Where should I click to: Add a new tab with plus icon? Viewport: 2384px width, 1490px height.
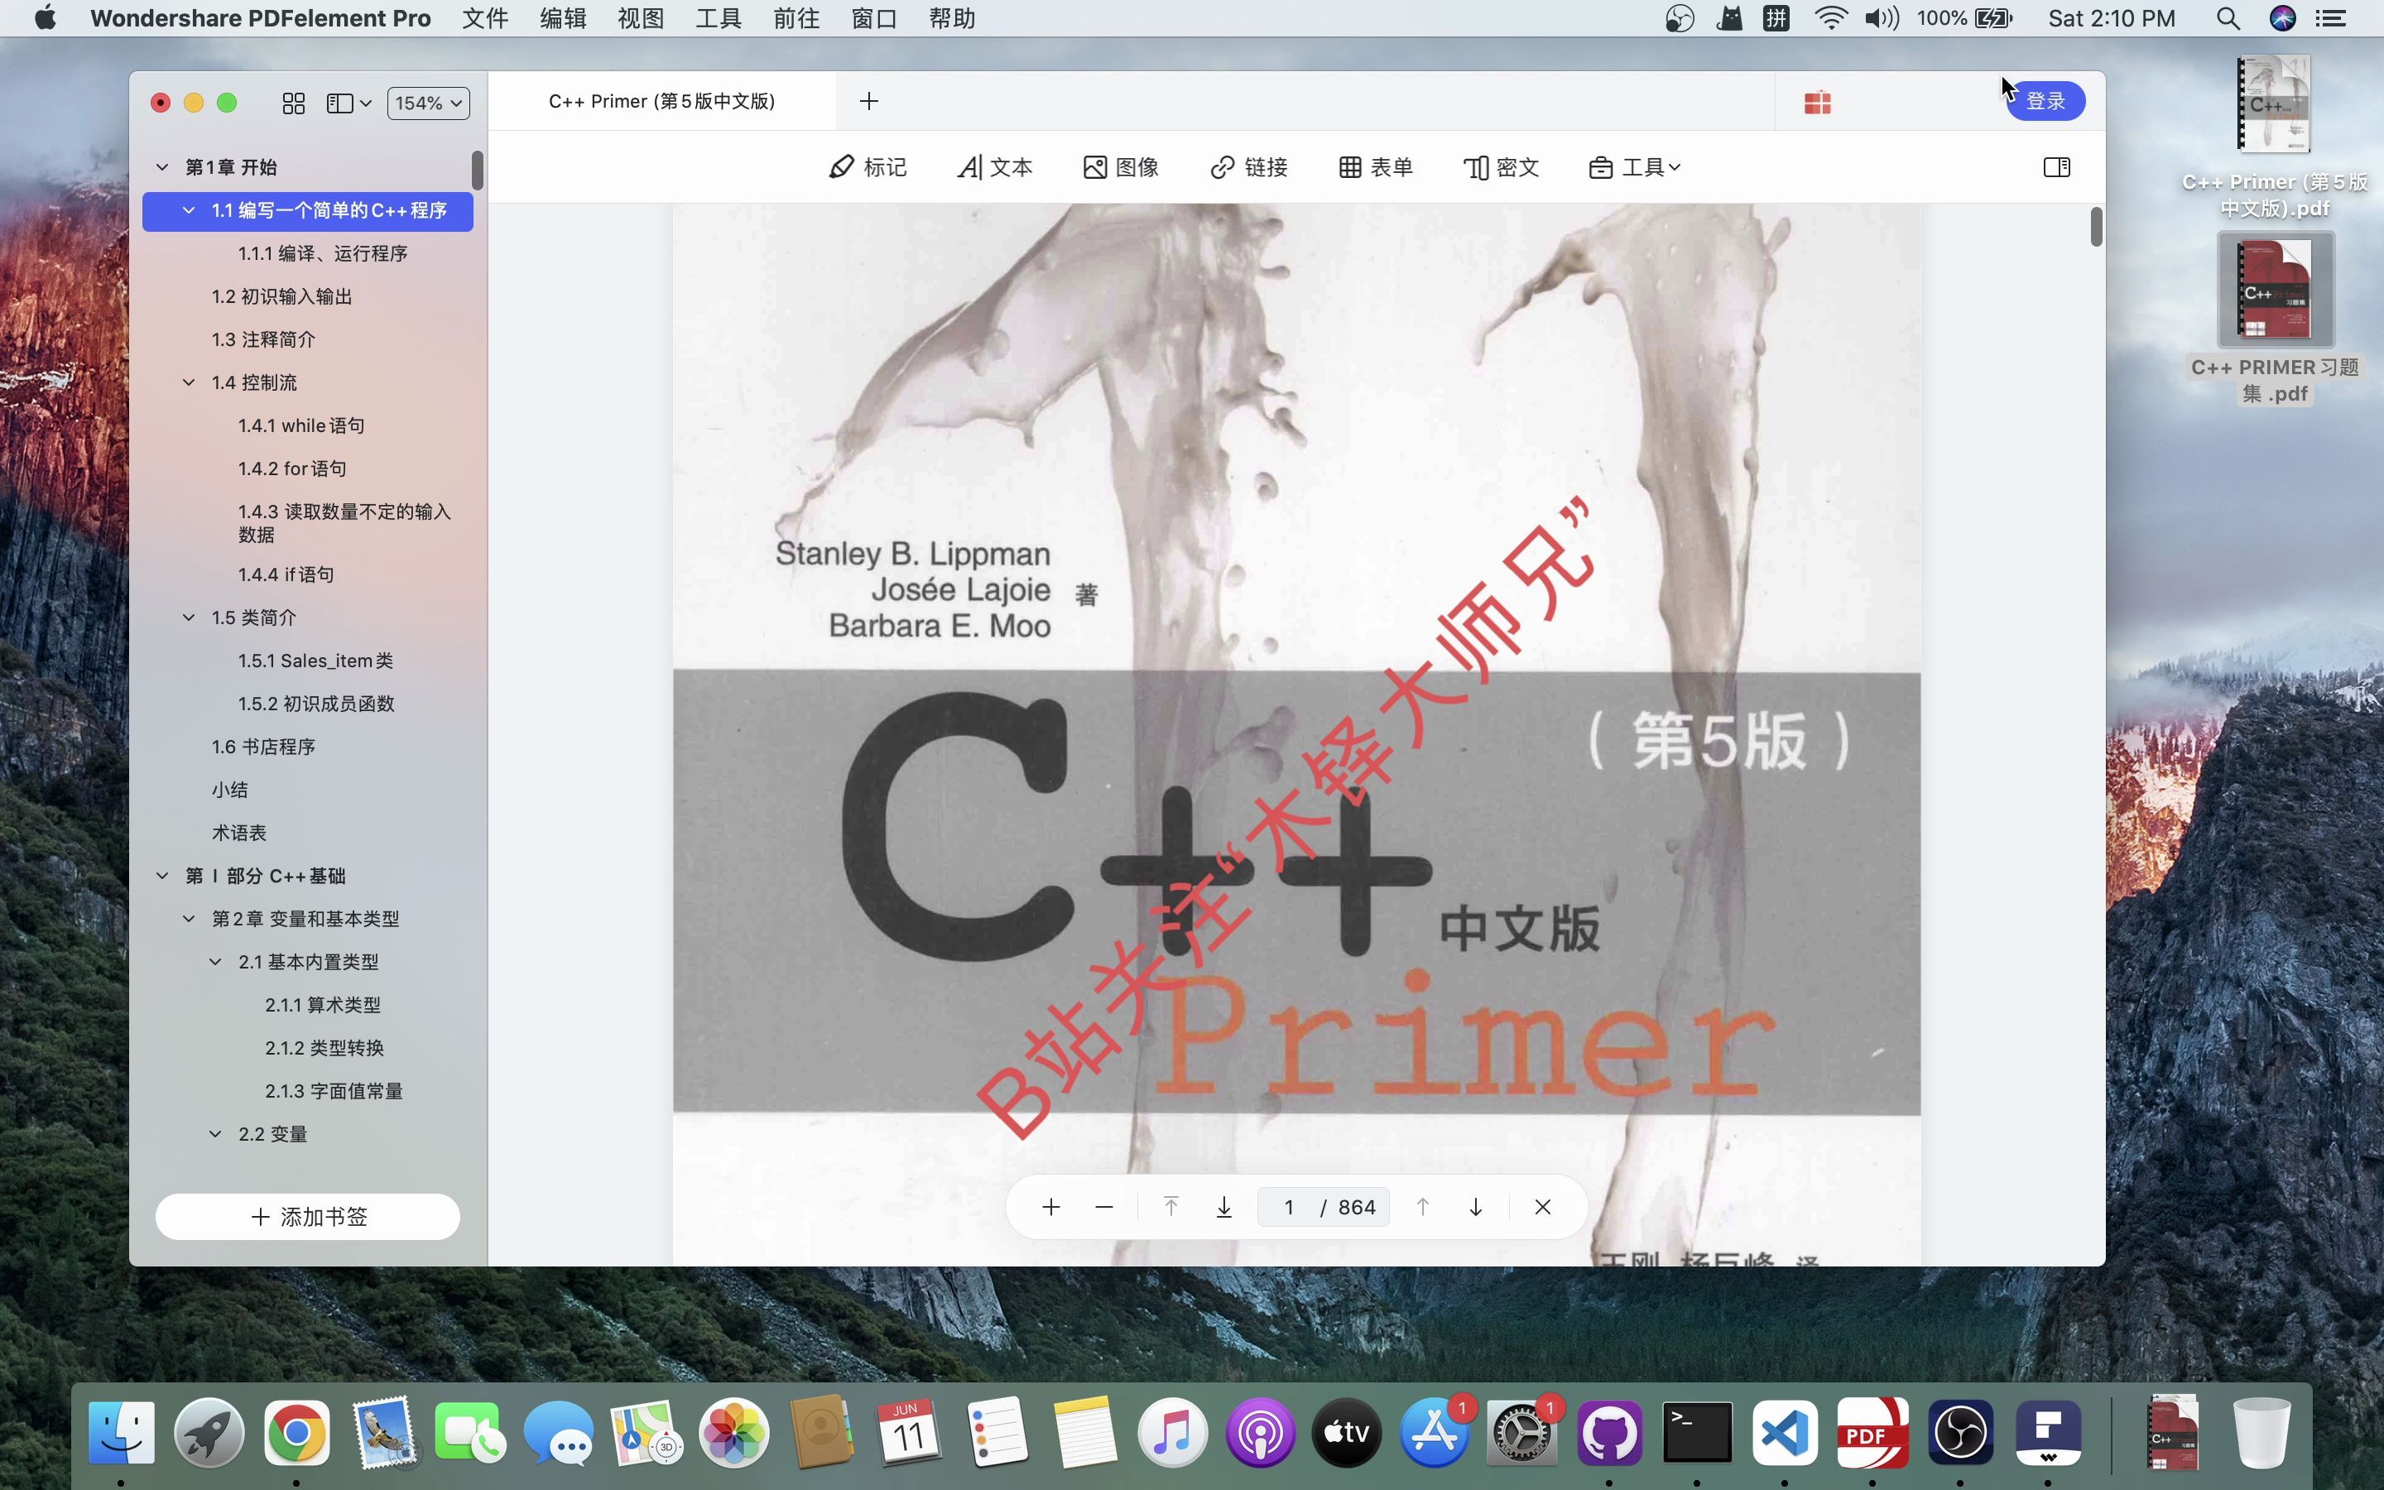click(x=868, y=100)
